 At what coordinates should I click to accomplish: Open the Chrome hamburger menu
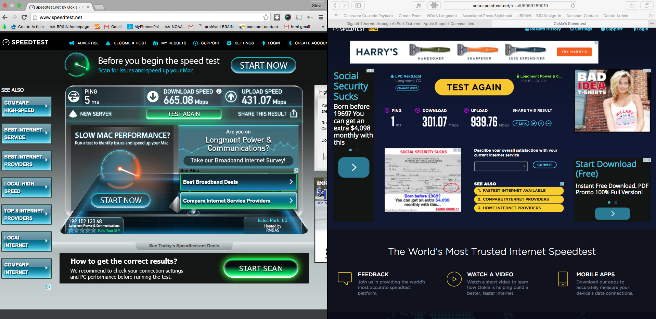click(321, 17)
